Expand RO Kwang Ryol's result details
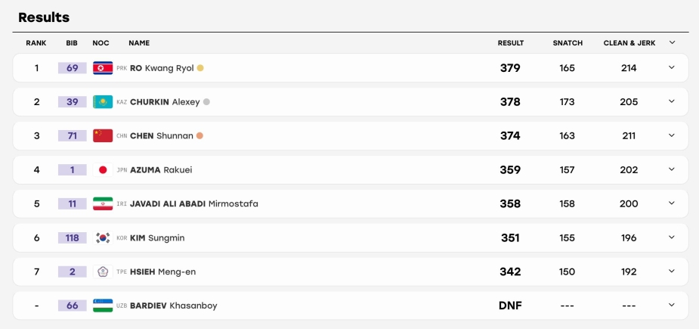 pyautogui.click(x=671, y=67)
